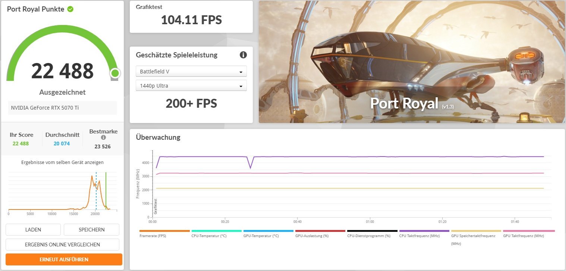Viewport: 566px width, 271px height.
Task: Click the green validation checkmark icon
Action: point(70,9)
